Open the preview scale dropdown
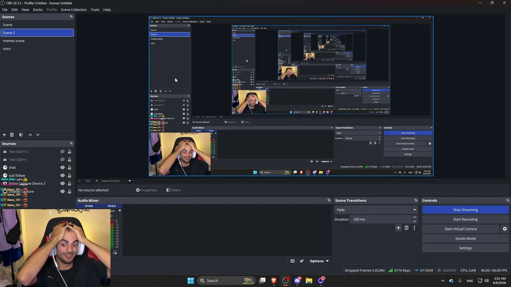This screenshot has width=511, height=287. [116, 181]
